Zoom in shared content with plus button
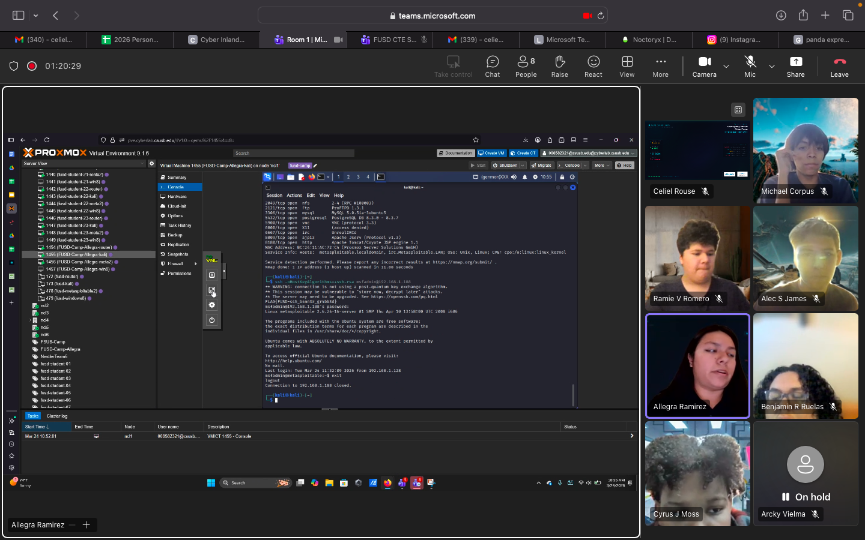 (86, 525)
